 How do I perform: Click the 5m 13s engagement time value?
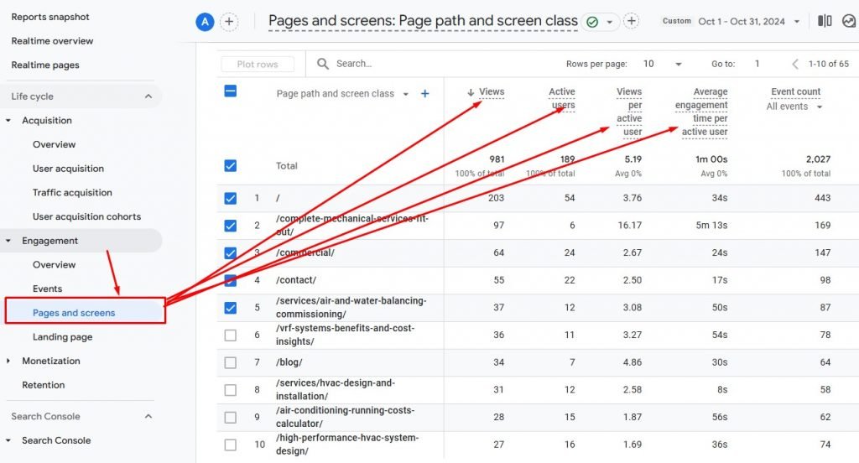coord(711,225)
